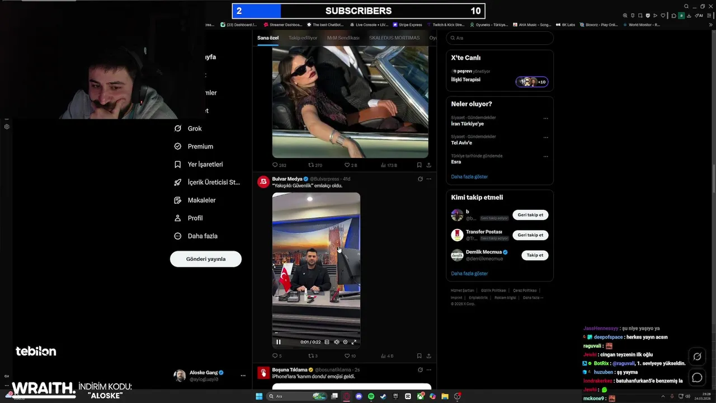Image resolution: width=716 pixels, height=403 pixels.
Task: Click Daha fazla göster under Kimi takip etmeli
Action: (x=469, y=274)
